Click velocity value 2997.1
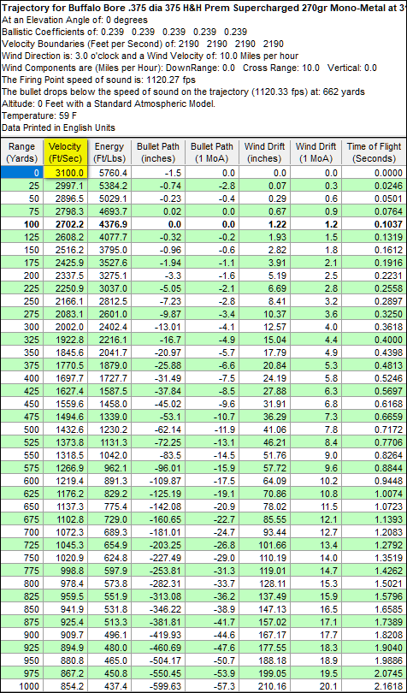This screenshot has height=693, width=407. tap(67, 186)
